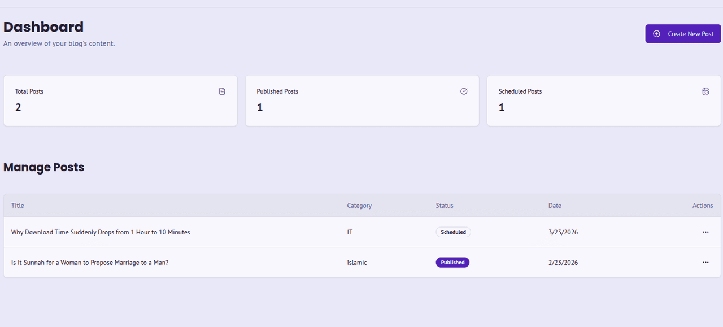723x327 pixels.
Task: Click the Manage Posts heading
Action: click(44, 167)
